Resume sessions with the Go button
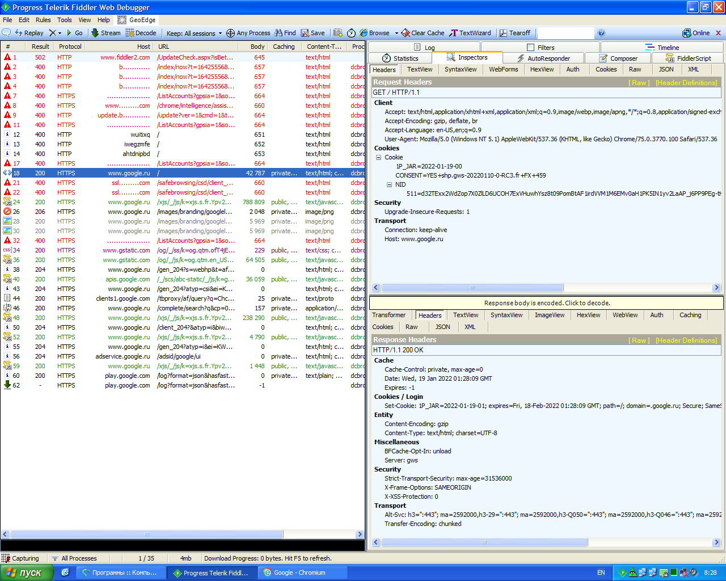 (74, 33)
